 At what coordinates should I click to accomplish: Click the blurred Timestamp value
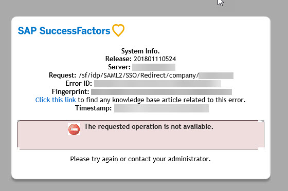pyautogui.click(x=161, y=108)
